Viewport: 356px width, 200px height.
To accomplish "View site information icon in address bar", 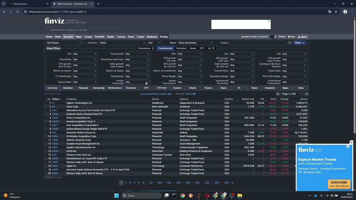I will tap(25, 12).
